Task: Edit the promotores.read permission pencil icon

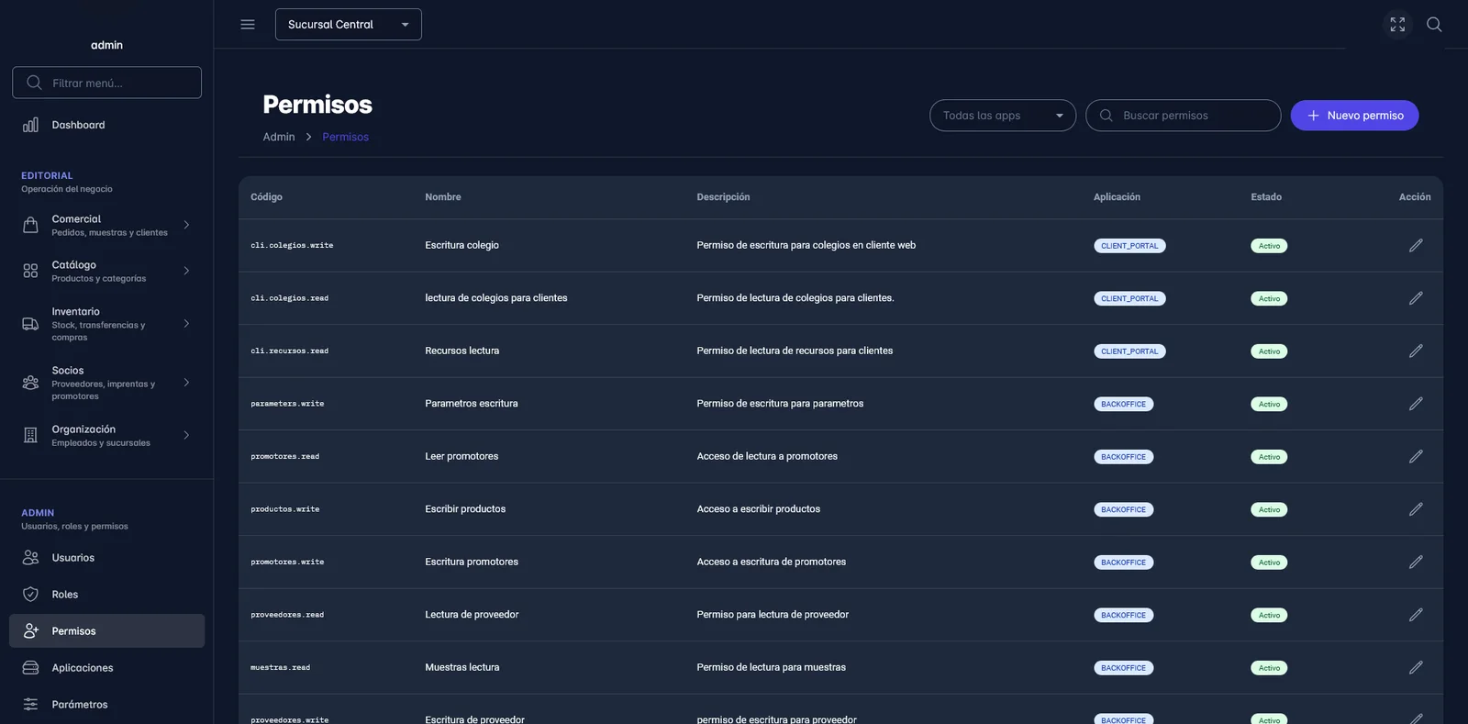Action: (x=1416, y=457)
